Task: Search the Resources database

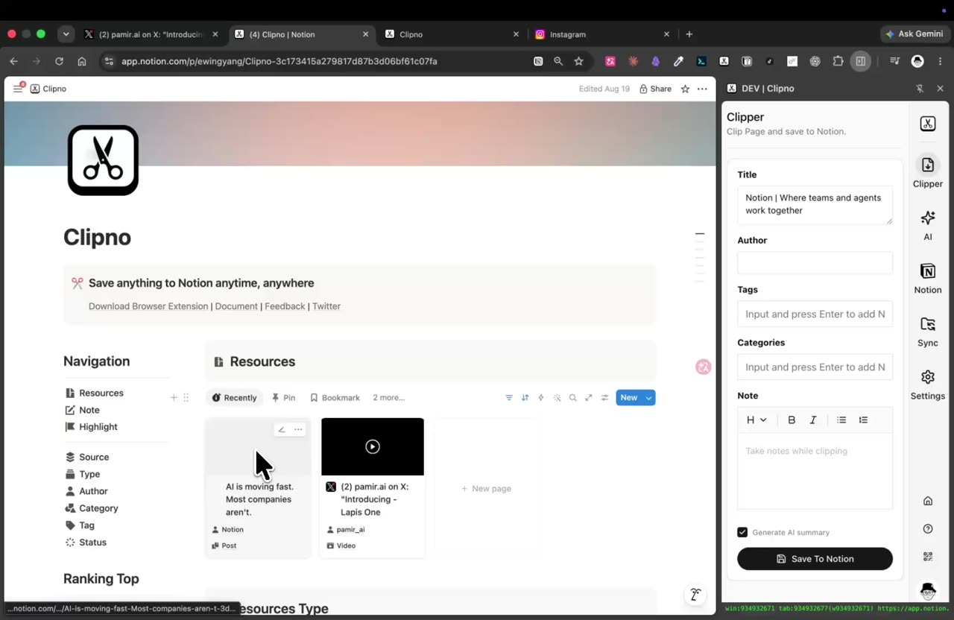Action: coord(572,398)
